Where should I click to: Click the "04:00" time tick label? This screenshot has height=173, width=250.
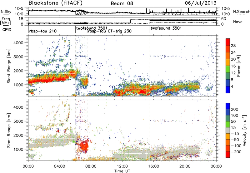pyautogui.click(x=60, y=166)
